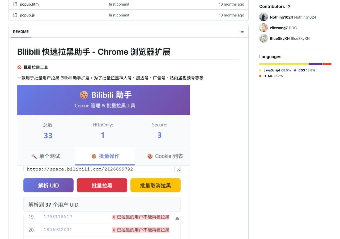Click 总数 33 statistic
The height and width of the screenshot is (239, 340).
(x=48, y=131)
